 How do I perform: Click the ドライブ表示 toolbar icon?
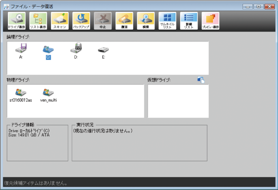coord(17,21)
